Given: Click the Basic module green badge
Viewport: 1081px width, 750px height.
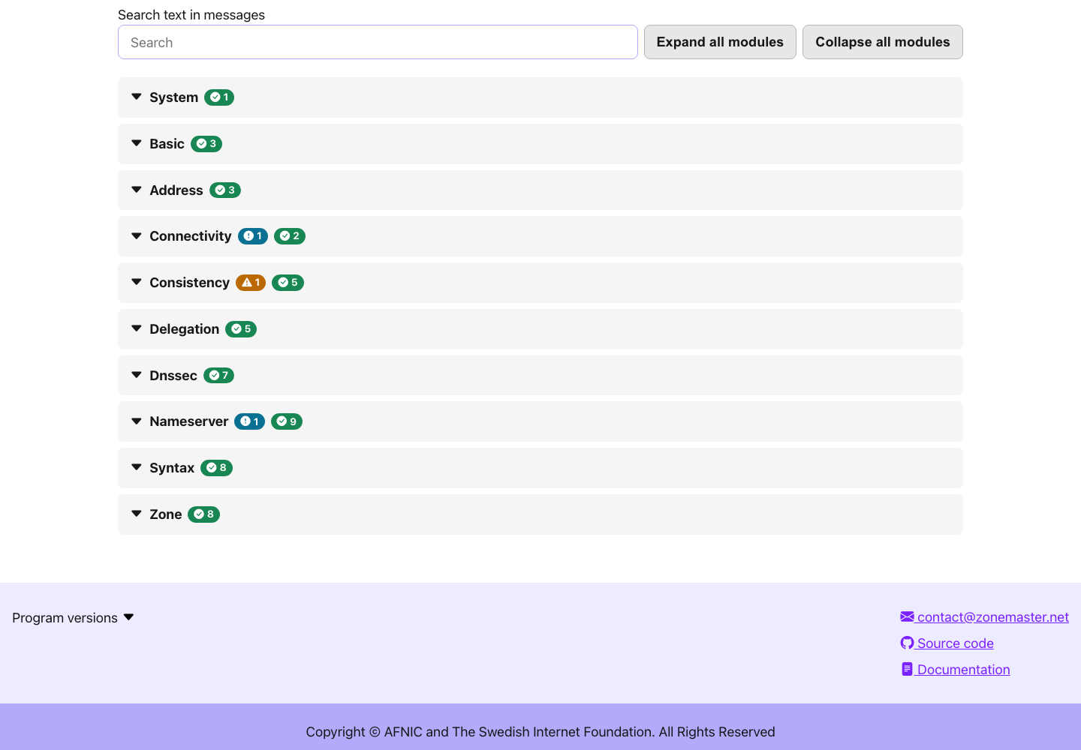Looking at the screenshot, I should [x=206, y=144].
